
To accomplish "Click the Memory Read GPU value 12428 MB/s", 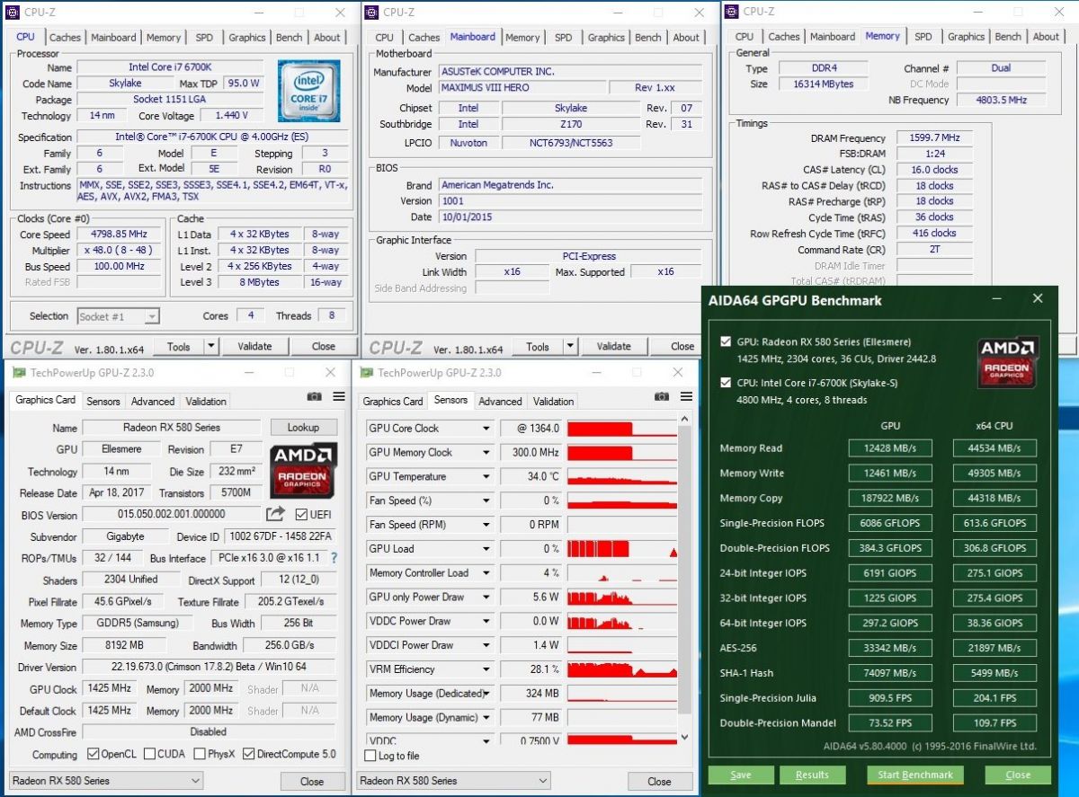I will pyautogui.click(x=890, y=448).
